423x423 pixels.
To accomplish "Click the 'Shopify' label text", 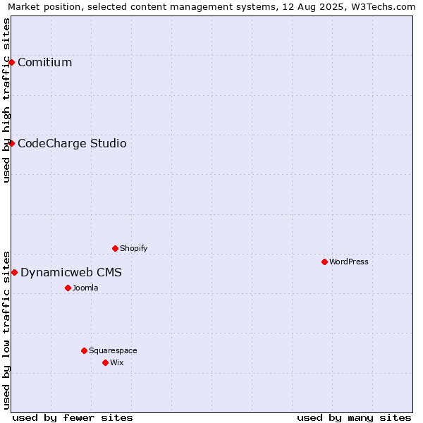I will coord(134,248).
